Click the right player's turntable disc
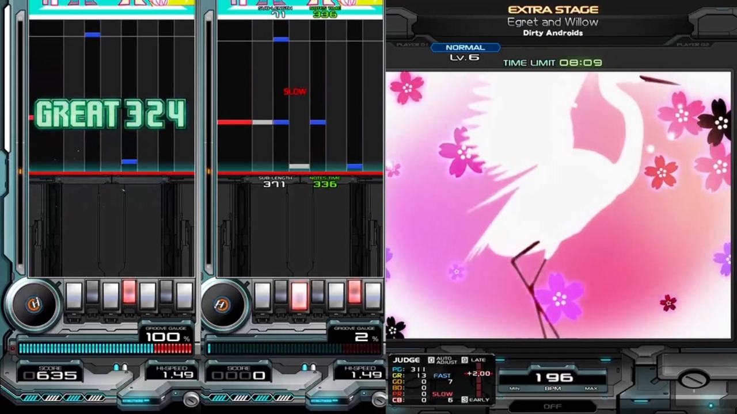The height and width of the screenshot is (414, 737). tap(222, 305)
